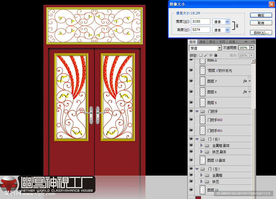The image size is (276, 199).
Task: Click the dark red layer color thumbnail
Action: pos(198,198)
